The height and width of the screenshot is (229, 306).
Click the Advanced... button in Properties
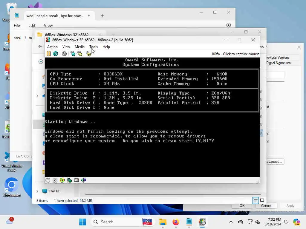(275, 162)
